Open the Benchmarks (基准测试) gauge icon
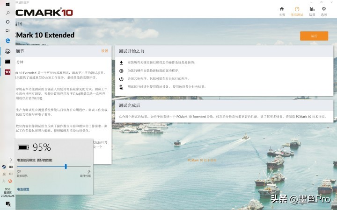Screen dimensions: 337x210 [297, 9]
